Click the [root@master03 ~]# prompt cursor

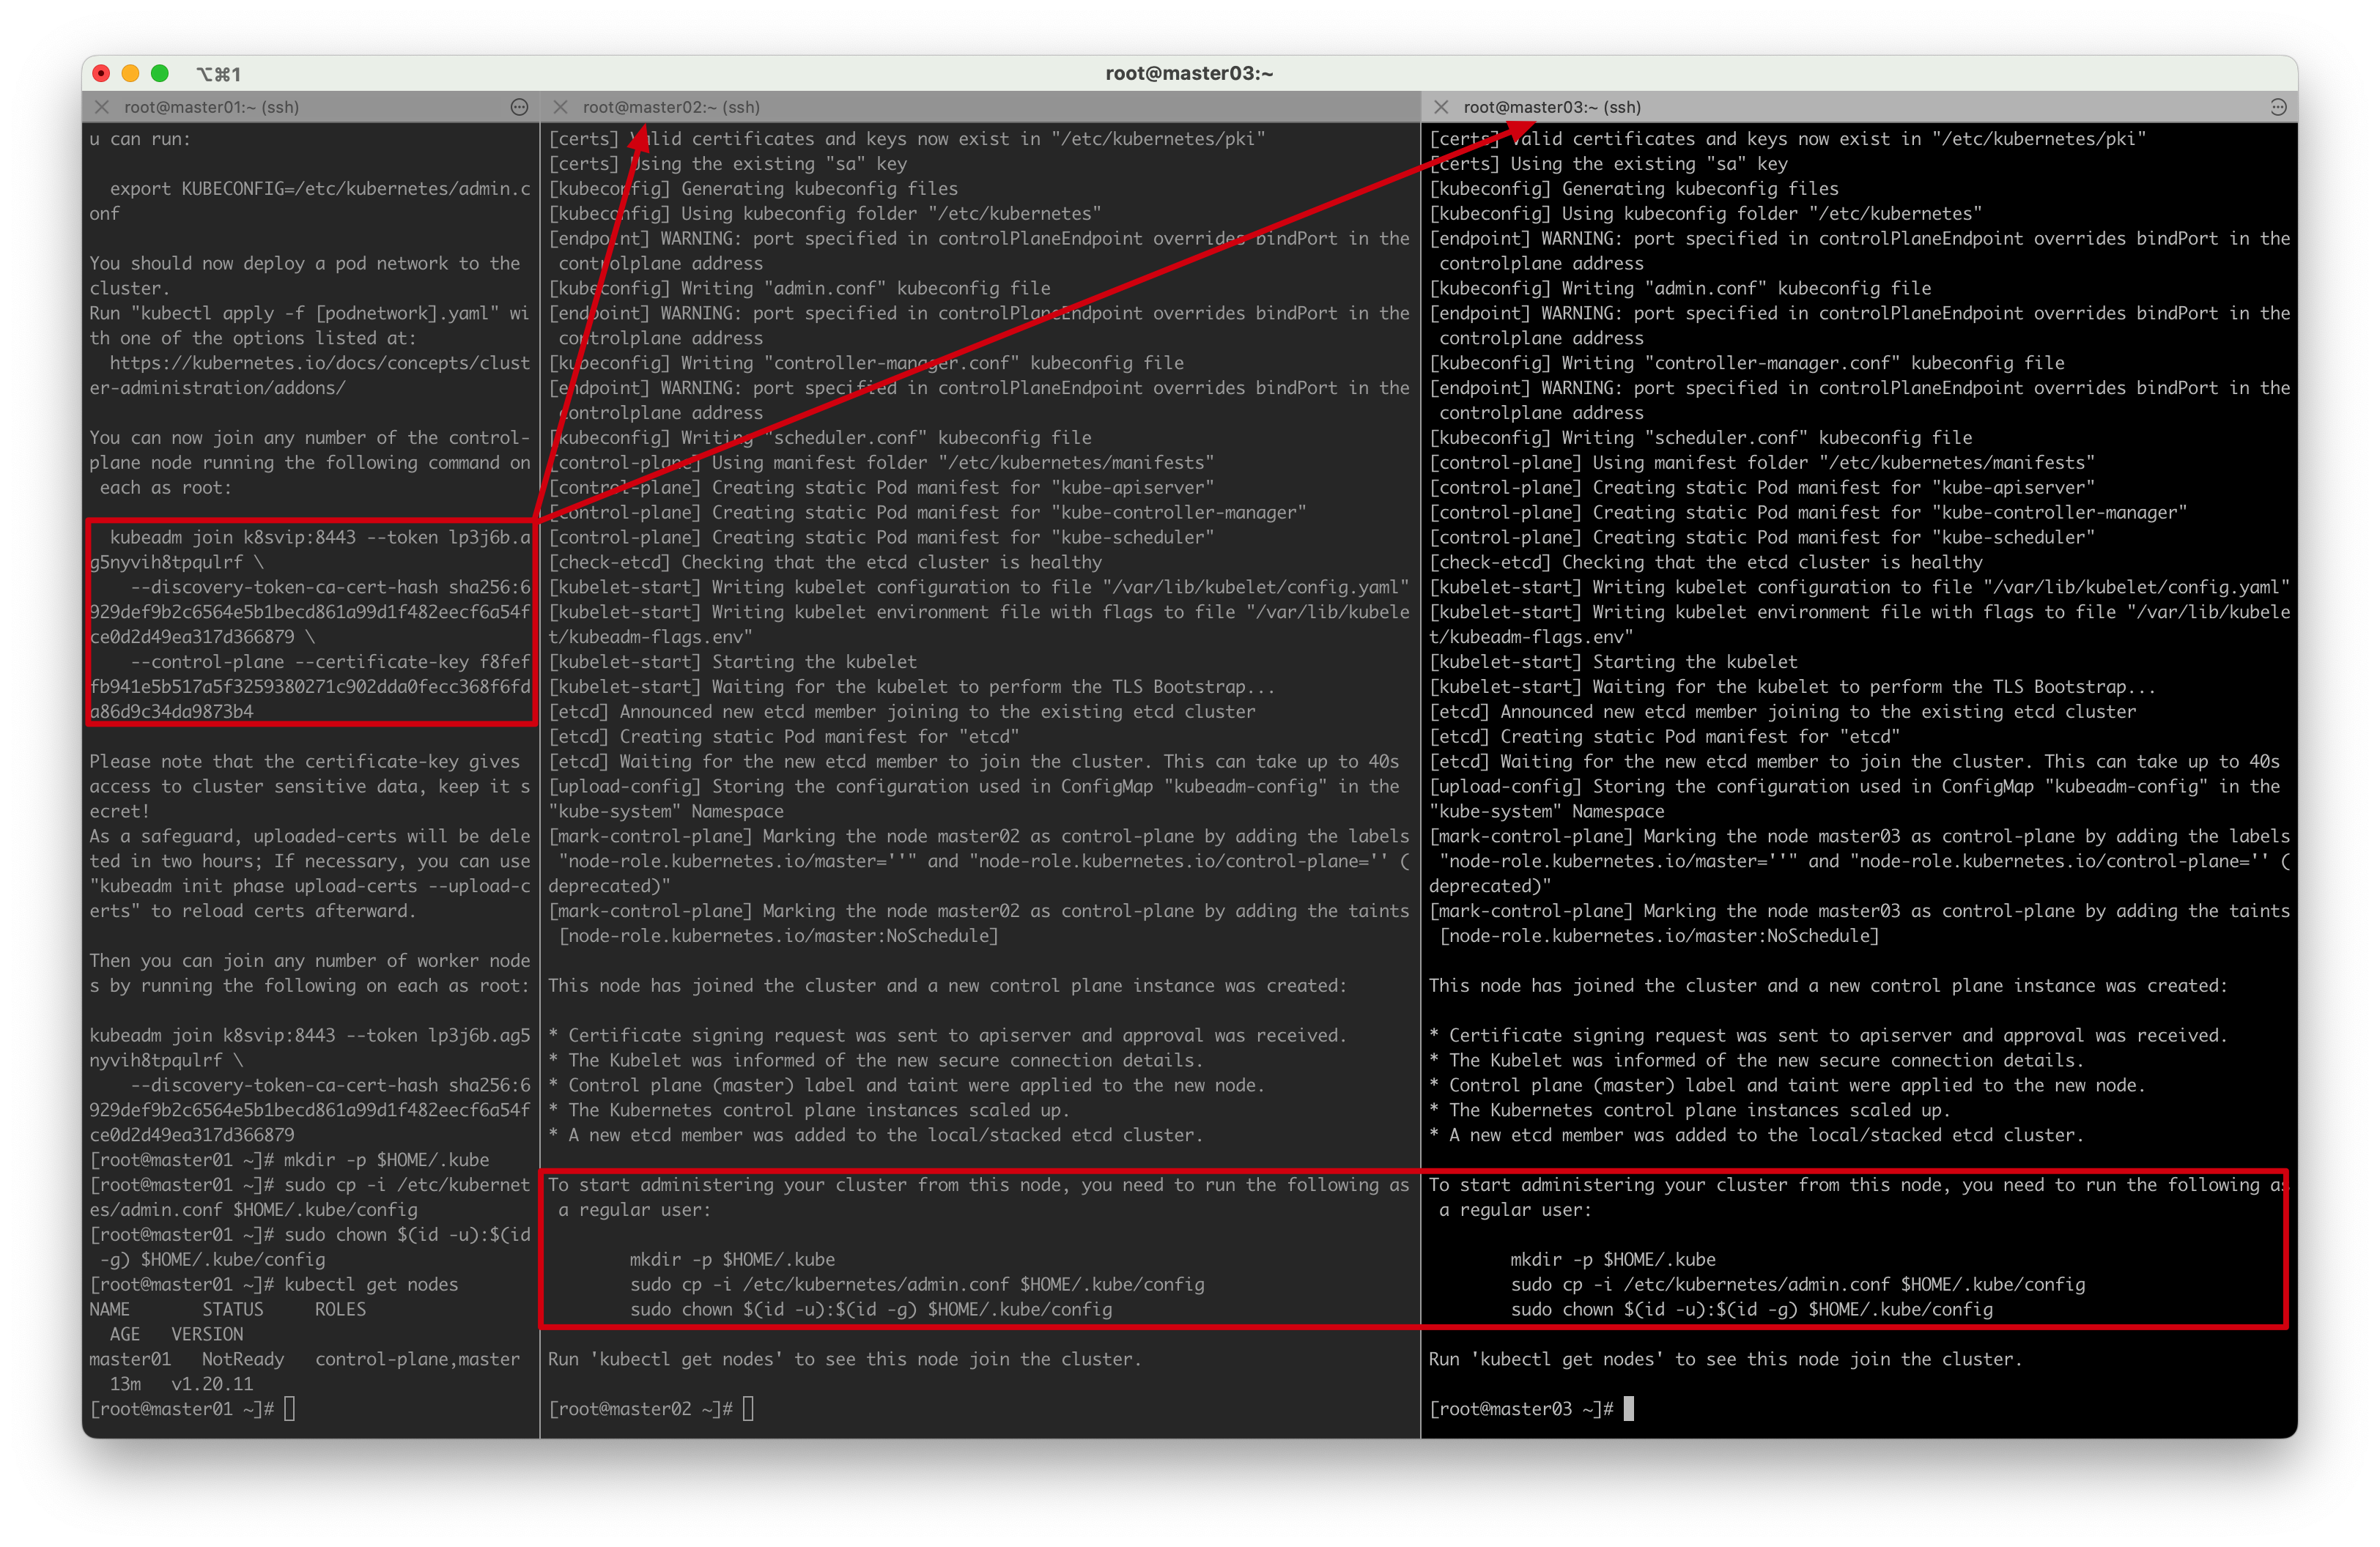tap(1629, 1408)
